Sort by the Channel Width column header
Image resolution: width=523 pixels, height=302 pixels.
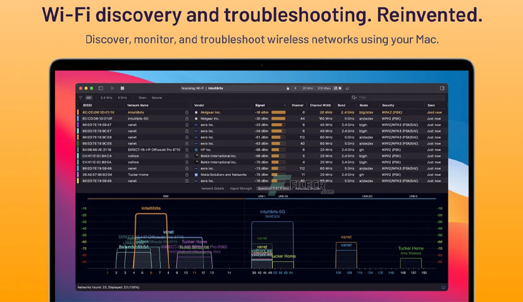click(x=320, y=105)
